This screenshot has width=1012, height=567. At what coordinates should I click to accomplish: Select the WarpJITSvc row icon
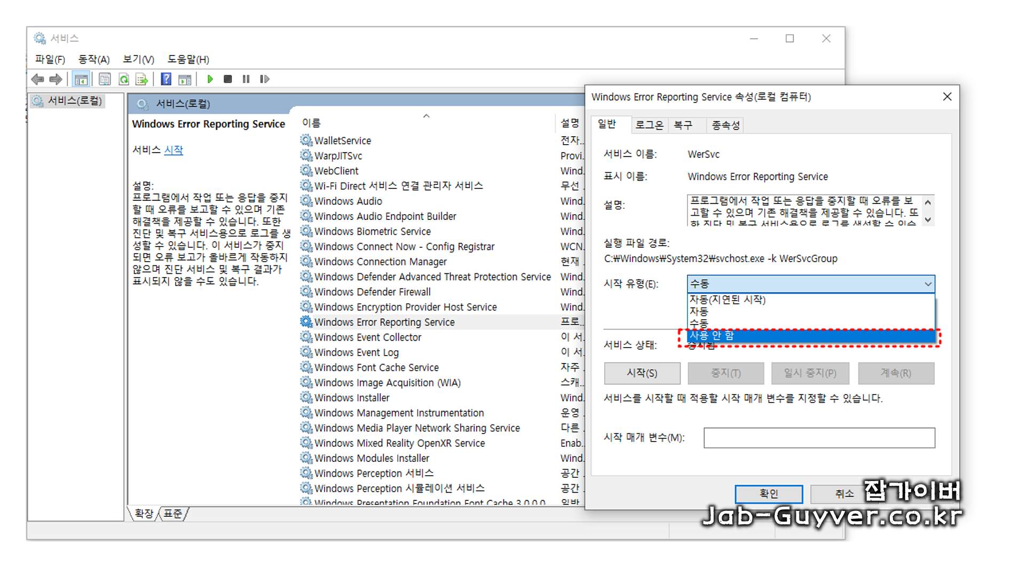[306, 155]
